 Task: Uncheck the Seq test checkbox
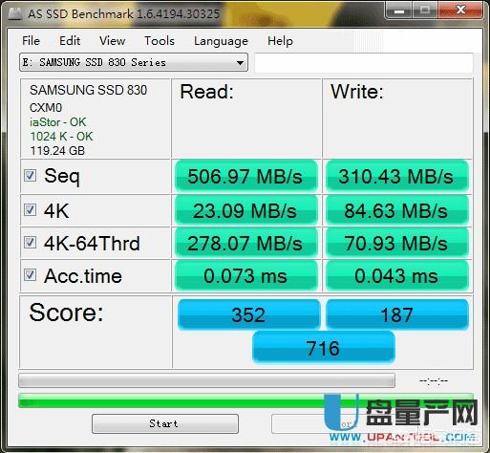tap(30, 176)
